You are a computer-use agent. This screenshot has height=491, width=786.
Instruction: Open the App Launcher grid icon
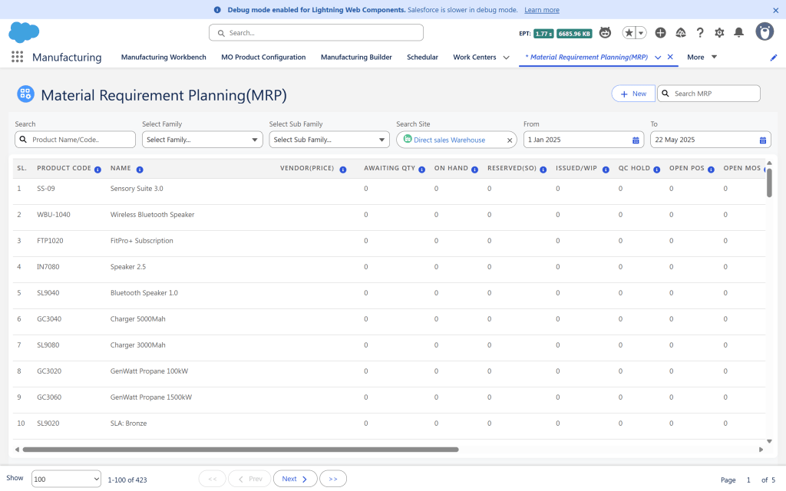[x=18, y=57]
